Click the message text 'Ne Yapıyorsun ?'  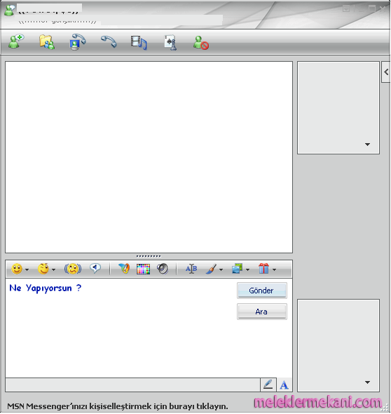pyautogui.click(x=45, y=288)
